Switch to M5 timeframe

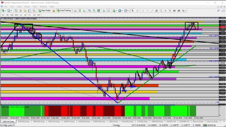(x=7, y=15)
